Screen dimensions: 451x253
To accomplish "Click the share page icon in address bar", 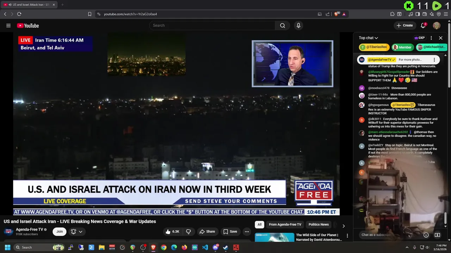I will [328, 14].
